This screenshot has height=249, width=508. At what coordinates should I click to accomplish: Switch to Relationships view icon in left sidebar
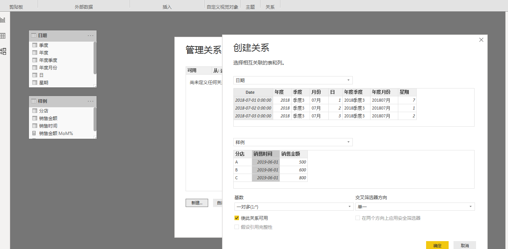(x=3, y=51)
